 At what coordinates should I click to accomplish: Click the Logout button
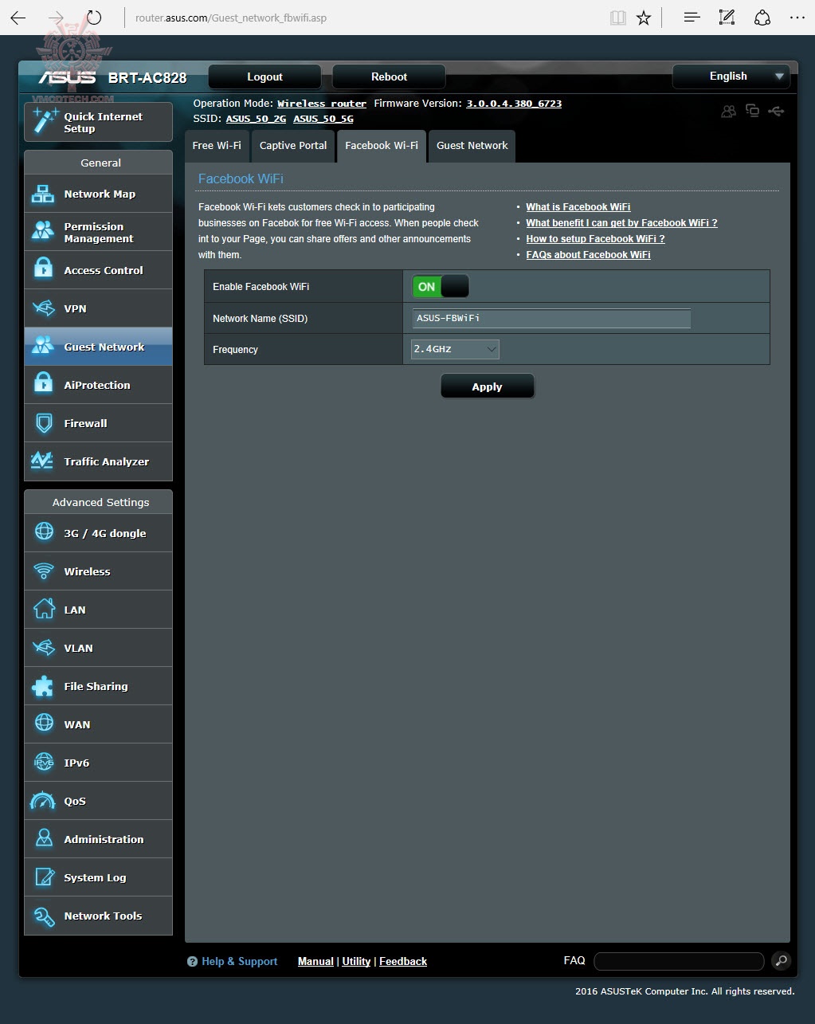click(x=264, y=77)
